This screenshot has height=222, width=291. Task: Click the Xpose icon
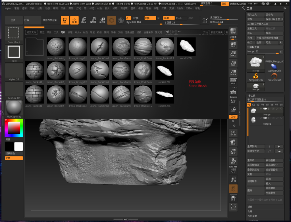[x=233, y=207]
